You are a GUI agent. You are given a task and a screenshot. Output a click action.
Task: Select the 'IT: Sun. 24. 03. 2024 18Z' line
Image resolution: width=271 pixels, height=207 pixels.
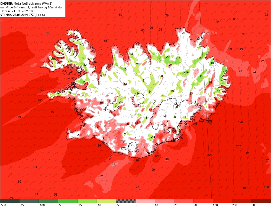coord(17,11)
